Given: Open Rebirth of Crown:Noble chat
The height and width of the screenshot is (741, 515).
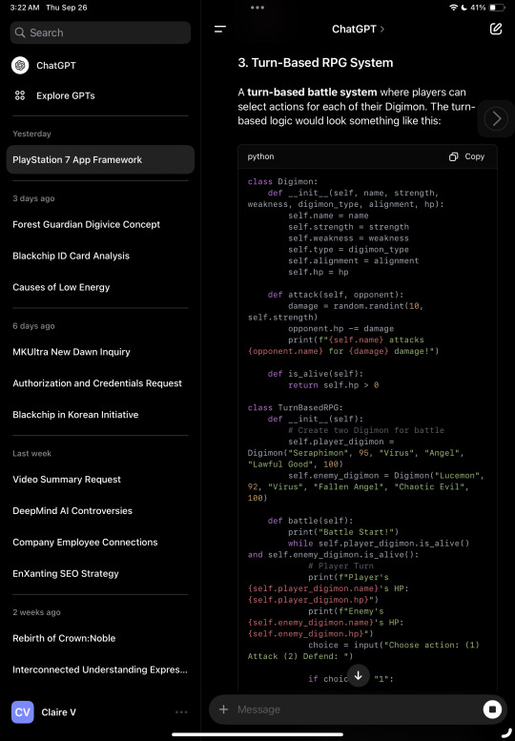Looking at the screenshot, I should (64, 638).
